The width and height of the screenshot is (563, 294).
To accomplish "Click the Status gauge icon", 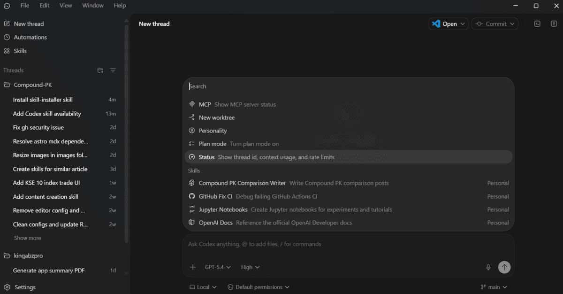I will click(191, 157).
